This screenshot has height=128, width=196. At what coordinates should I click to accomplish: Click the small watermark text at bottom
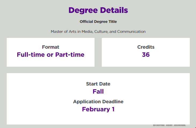(x=169, y=125)
